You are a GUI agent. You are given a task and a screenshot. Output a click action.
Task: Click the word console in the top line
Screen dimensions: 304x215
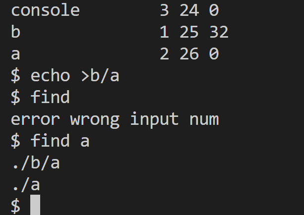coord(45,10)
